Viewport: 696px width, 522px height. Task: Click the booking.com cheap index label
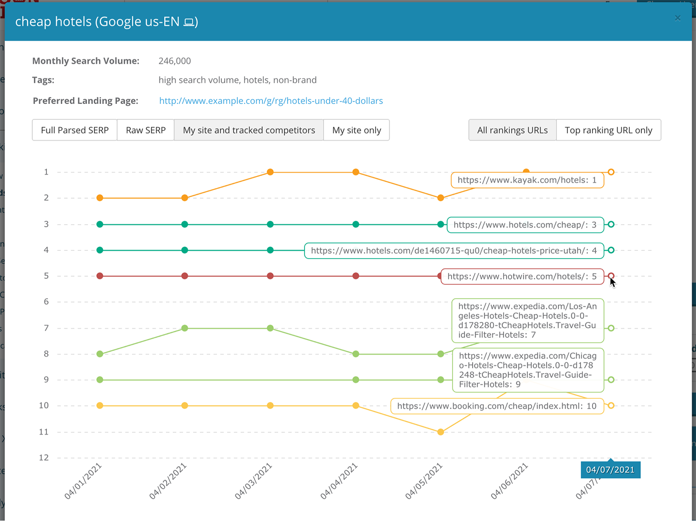tap(496, 406)
